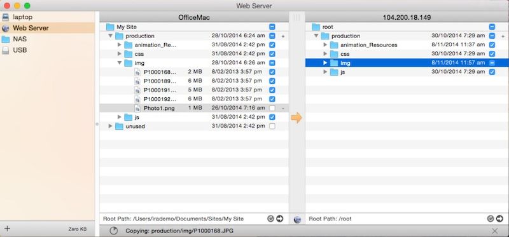Click the plus next to local production row
The height and width of the screenshot is (237, 509).
(283, 36)
